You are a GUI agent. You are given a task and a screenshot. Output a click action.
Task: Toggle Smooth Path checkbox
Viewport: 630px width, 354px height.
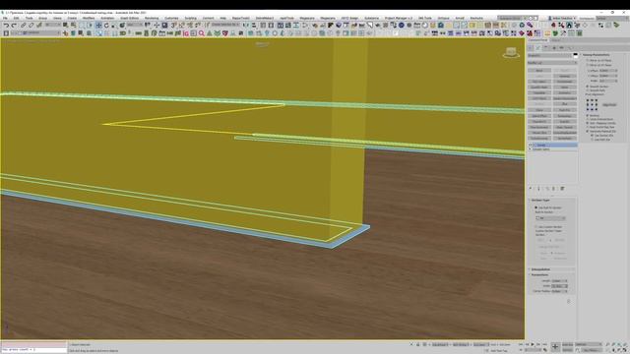(x=588, y=90)
